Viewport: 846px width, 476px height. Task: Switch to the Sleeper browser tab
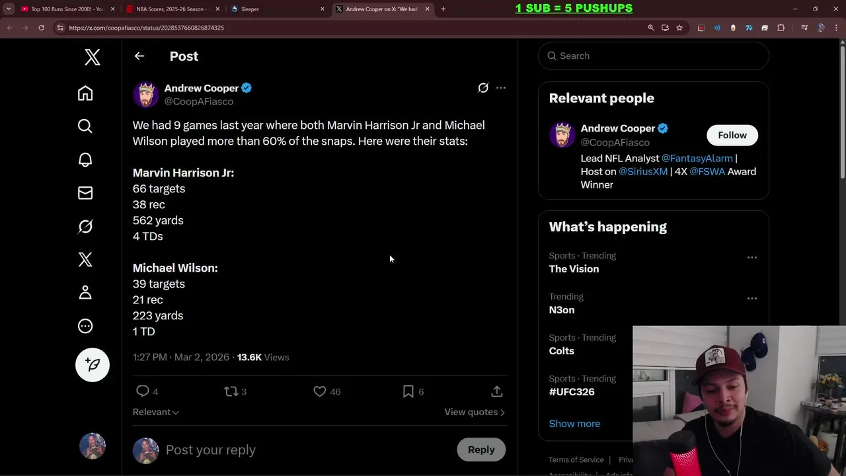(274, 9)
